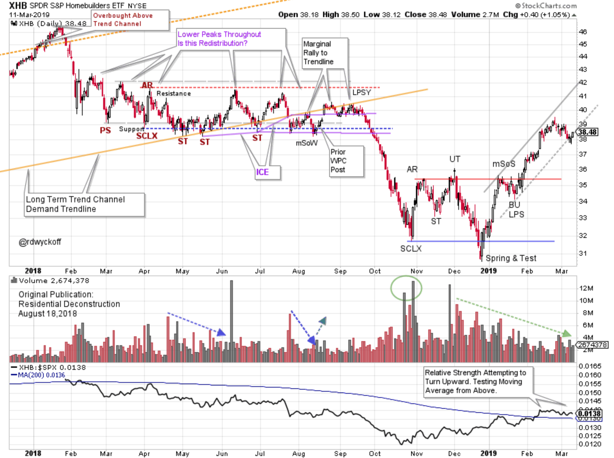Screen dimensions: 614x458
Task: Click the UT label
Action: pos(455,159)
